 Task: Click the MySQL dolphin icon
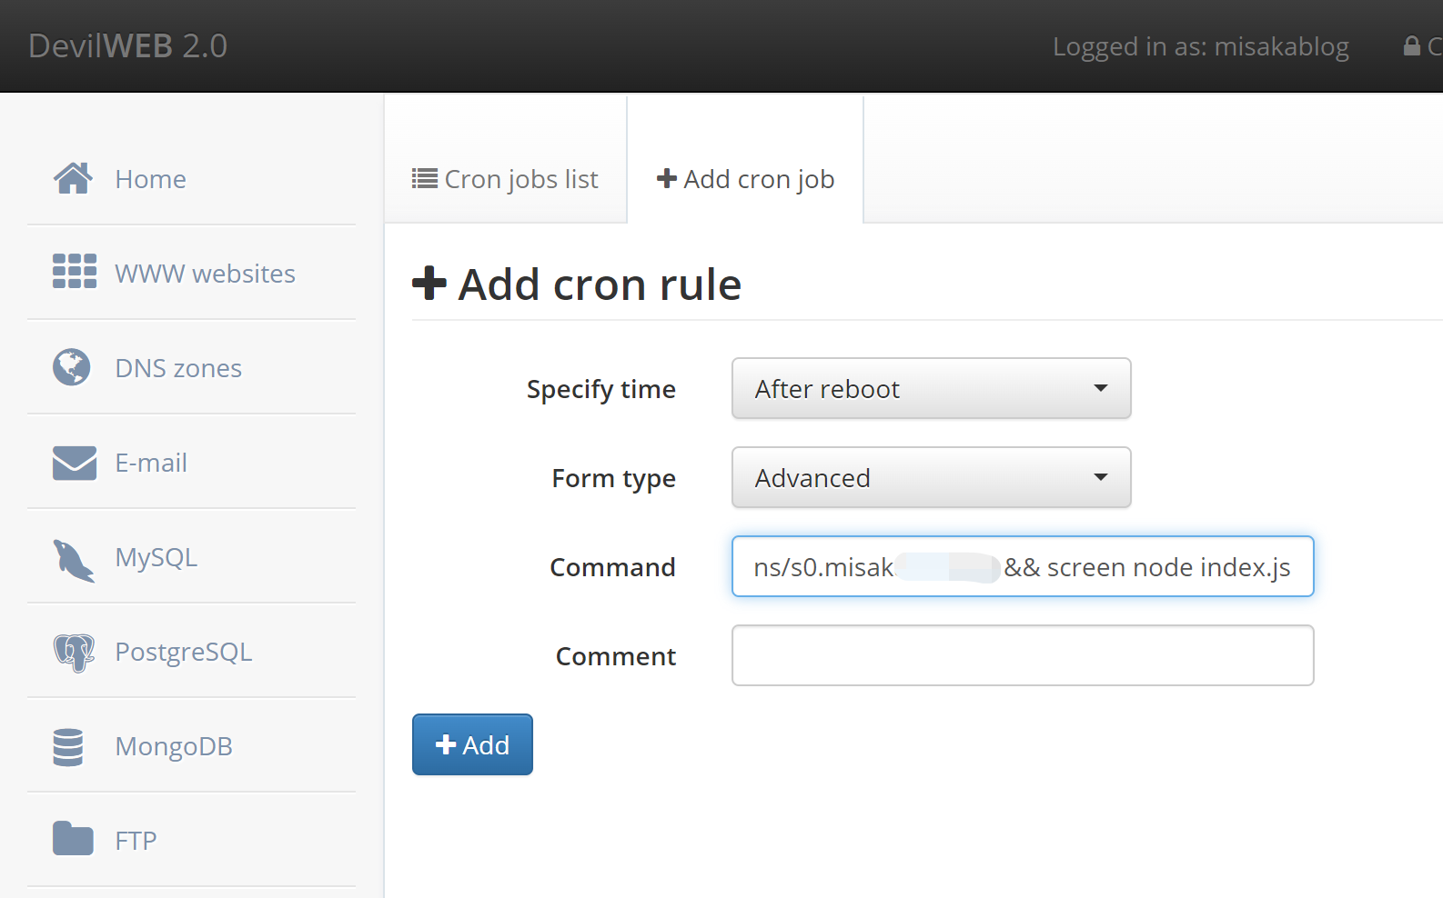(73, 559)
